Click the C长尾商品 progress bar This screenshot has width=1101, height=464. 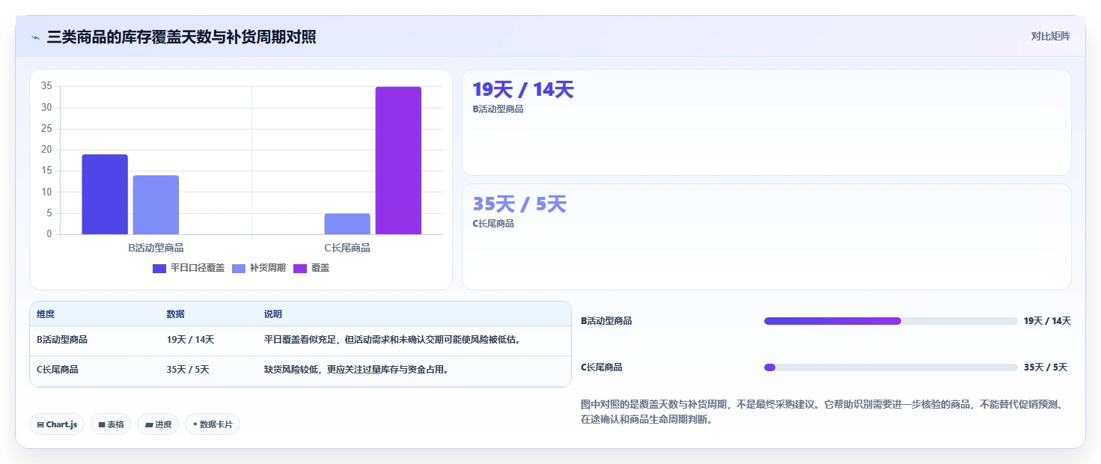tap(891, 367)
